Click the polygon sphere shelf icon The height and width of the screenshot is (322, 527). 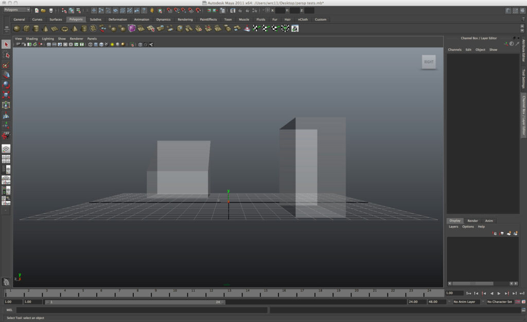point(17,28)
